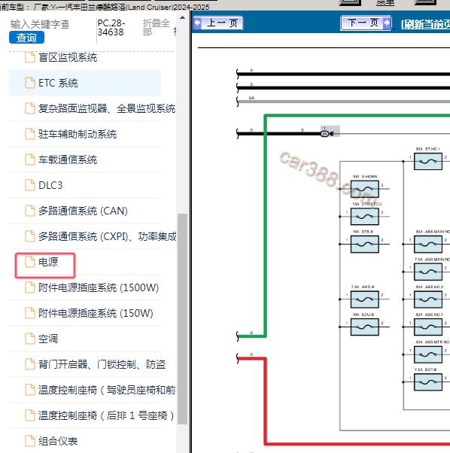Screen dimensions: 450x453
Task: Click the sidebar scroll-up arrow
Action: coord(183,17)
